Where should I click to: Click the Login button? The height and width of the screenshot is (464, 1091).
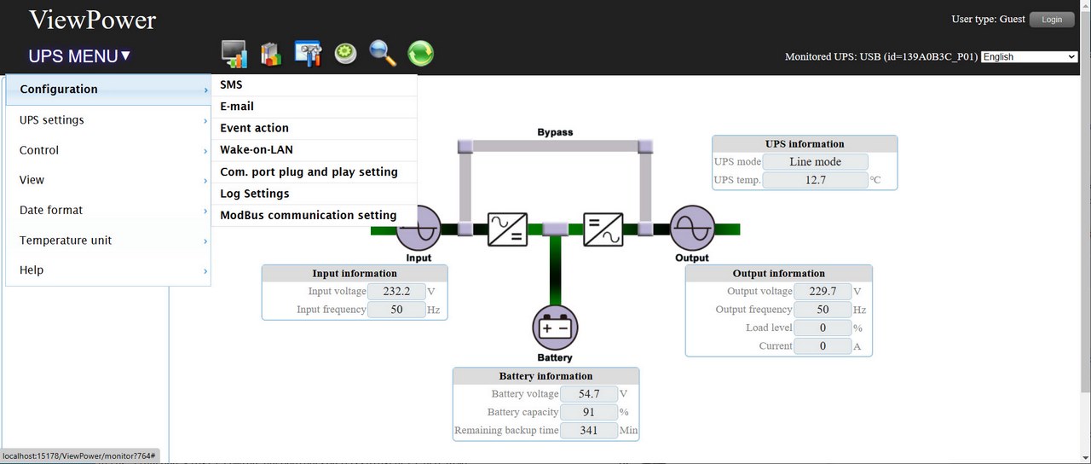(1052, 20)
